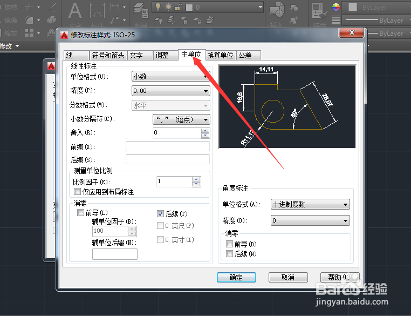
Task: Switch to the 公差 tab
Action: (x=248, y=55)
